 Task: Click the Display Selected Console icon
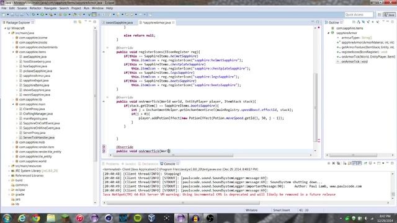pos(370,164)
